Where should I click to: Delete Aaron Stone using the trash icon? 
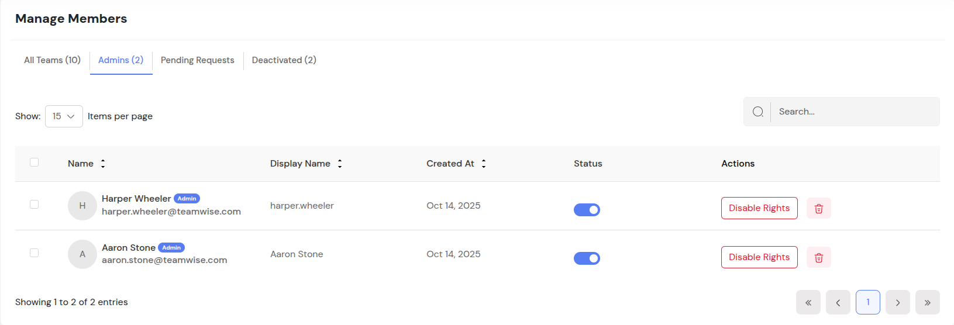point(818,257)
